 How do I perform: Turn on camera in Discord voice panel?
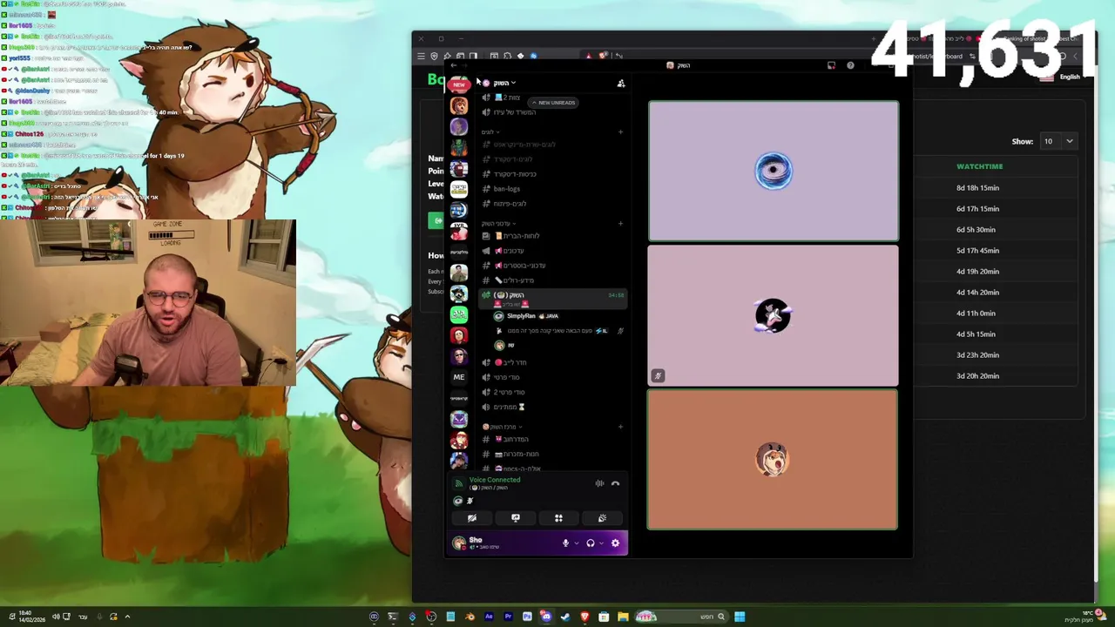(x=472, y=518)
